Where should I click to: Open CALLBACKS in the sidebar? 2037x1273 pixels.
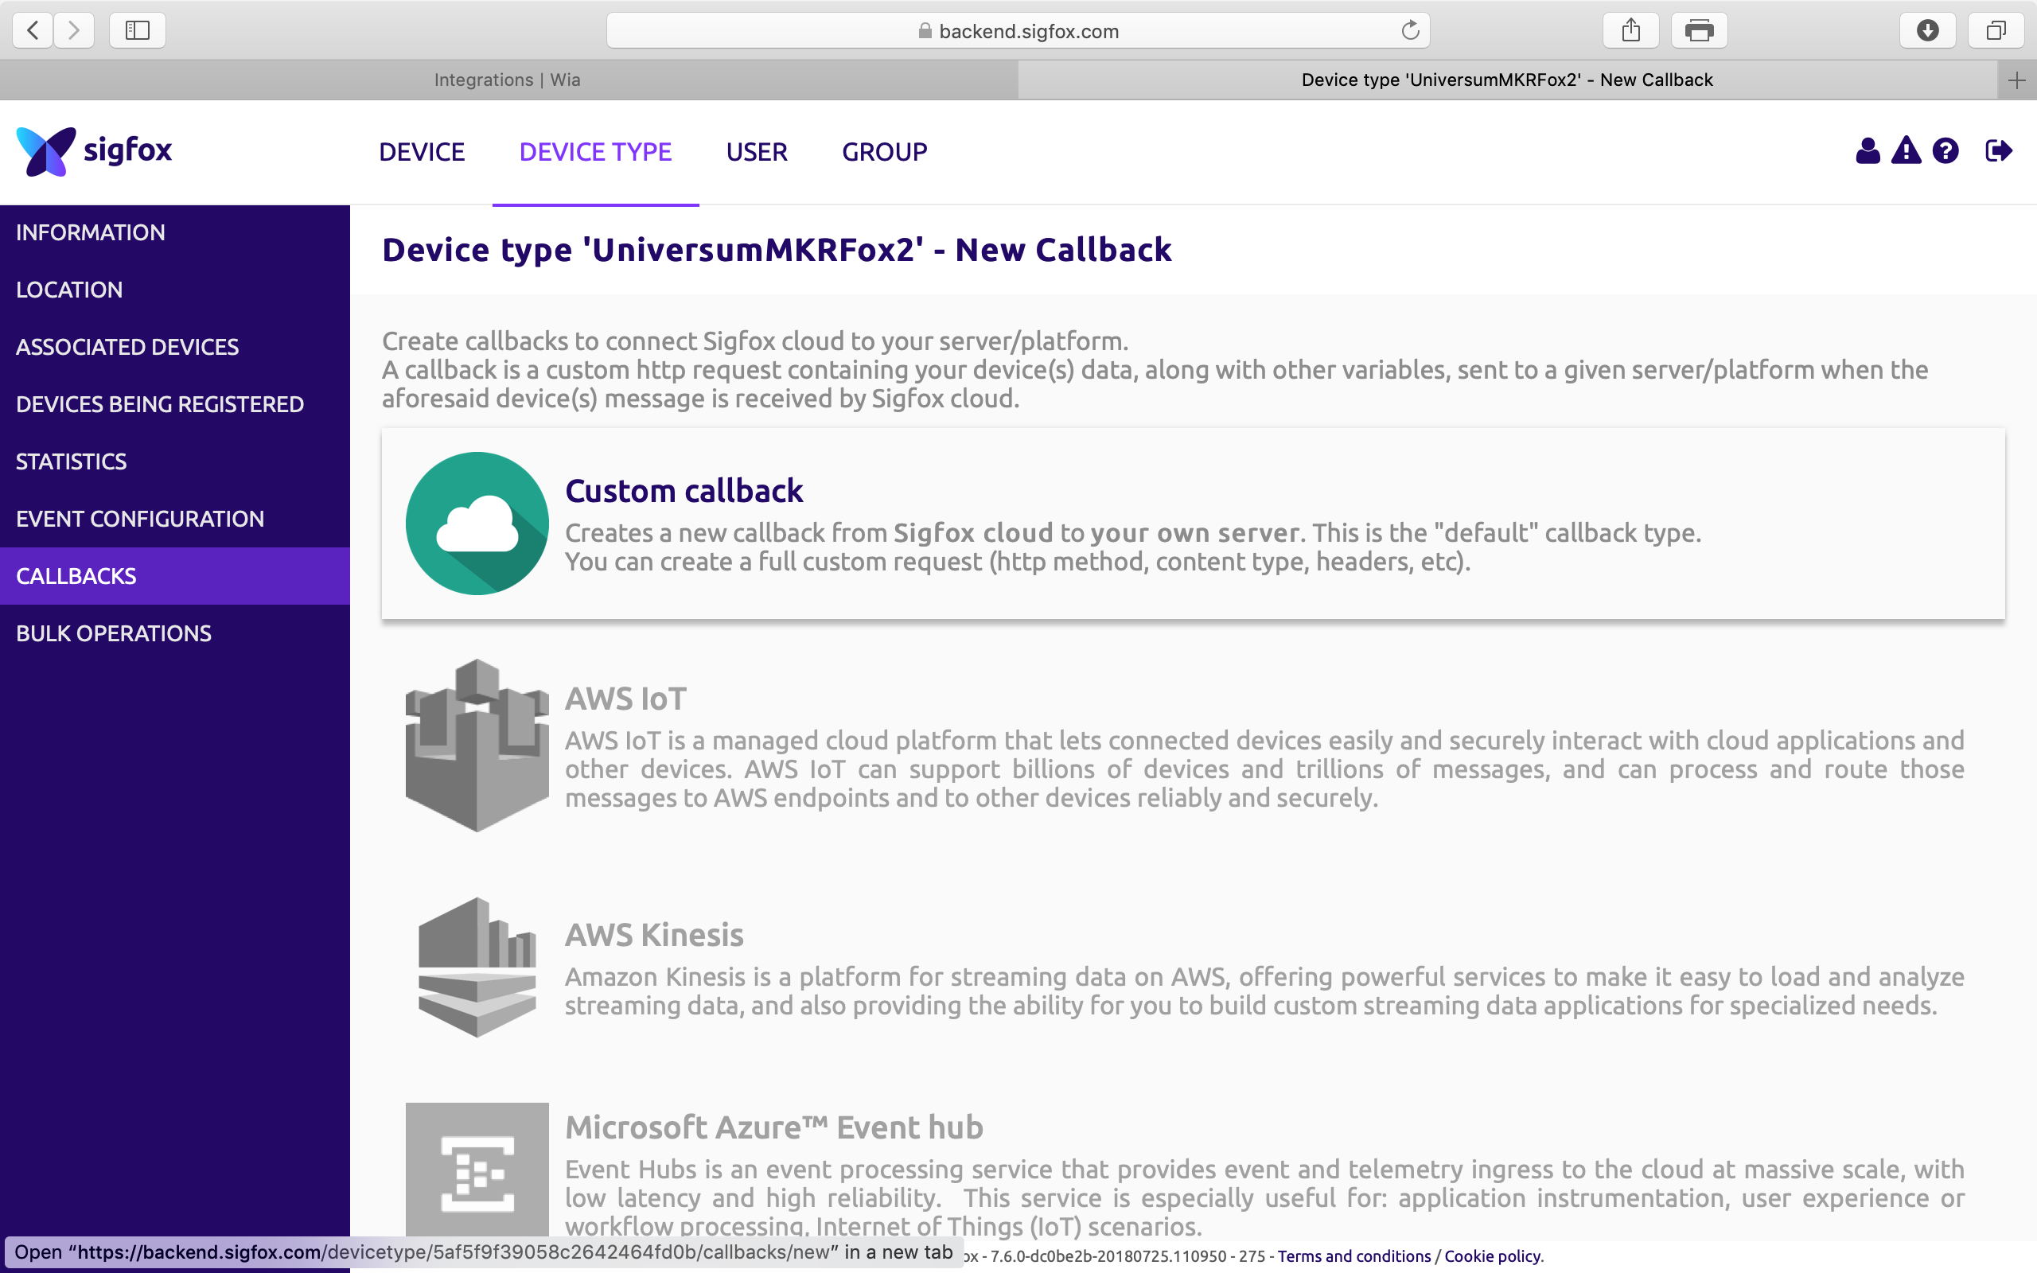[175, 576]
